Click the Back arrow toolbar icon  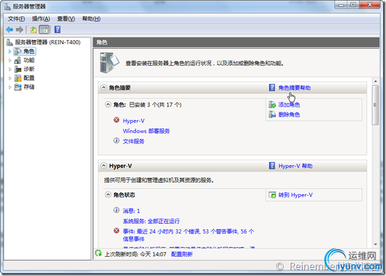(x=10, y=30)
